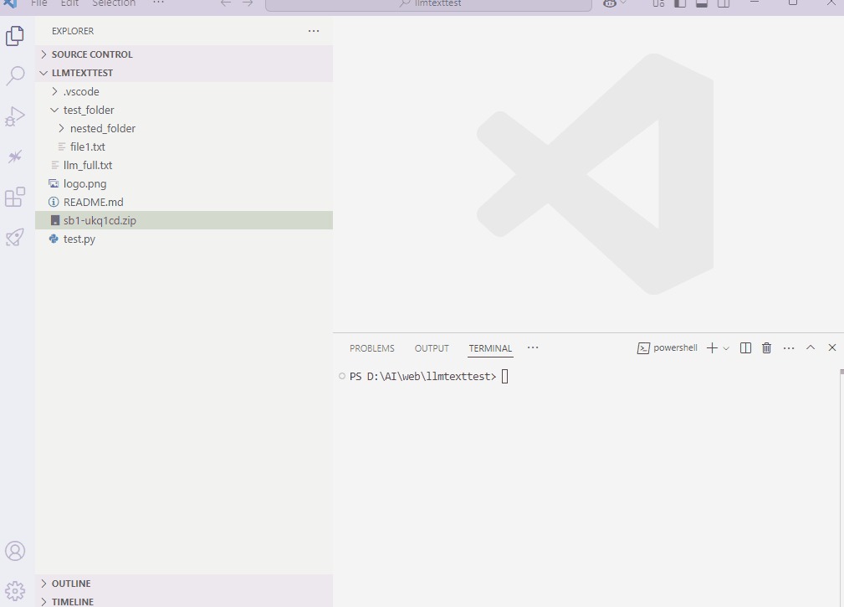This screenshot has width=844, height=607.
Task: Collapse the test_folder folder
Action: tap(184, 110)
